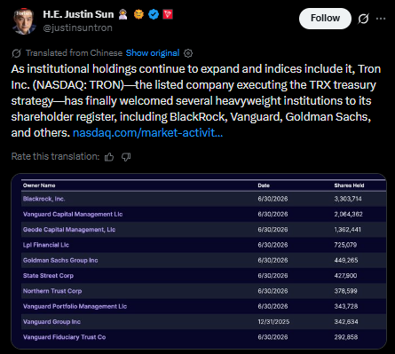
Task: Click the blue verified badge
Action: click(154, 14)
